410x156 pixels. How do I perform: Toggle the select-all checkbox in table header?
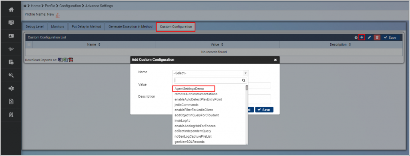[29, 45]
